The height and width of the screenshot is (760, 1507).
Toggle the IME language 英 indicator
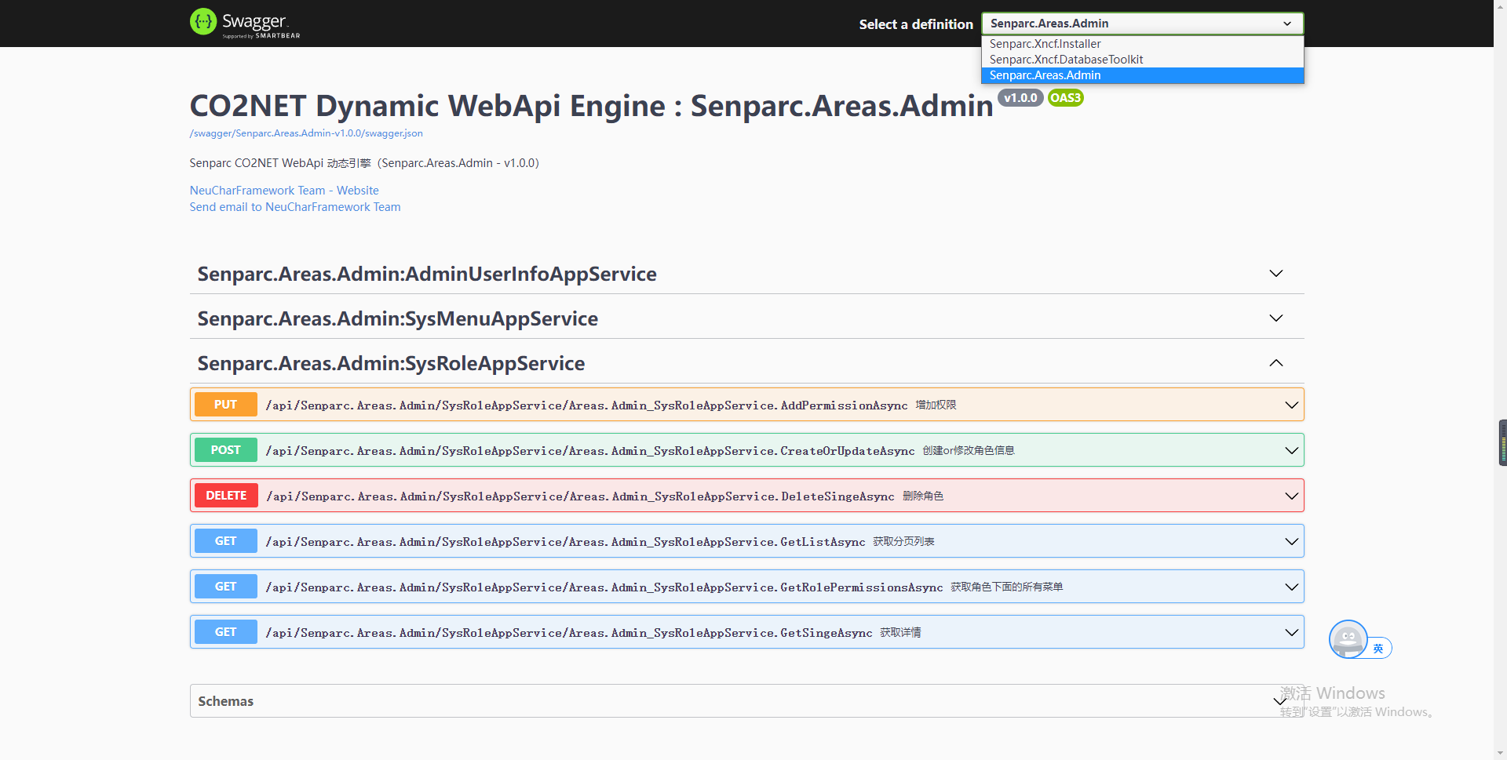pyautogui.click(x=1378, y=649)
